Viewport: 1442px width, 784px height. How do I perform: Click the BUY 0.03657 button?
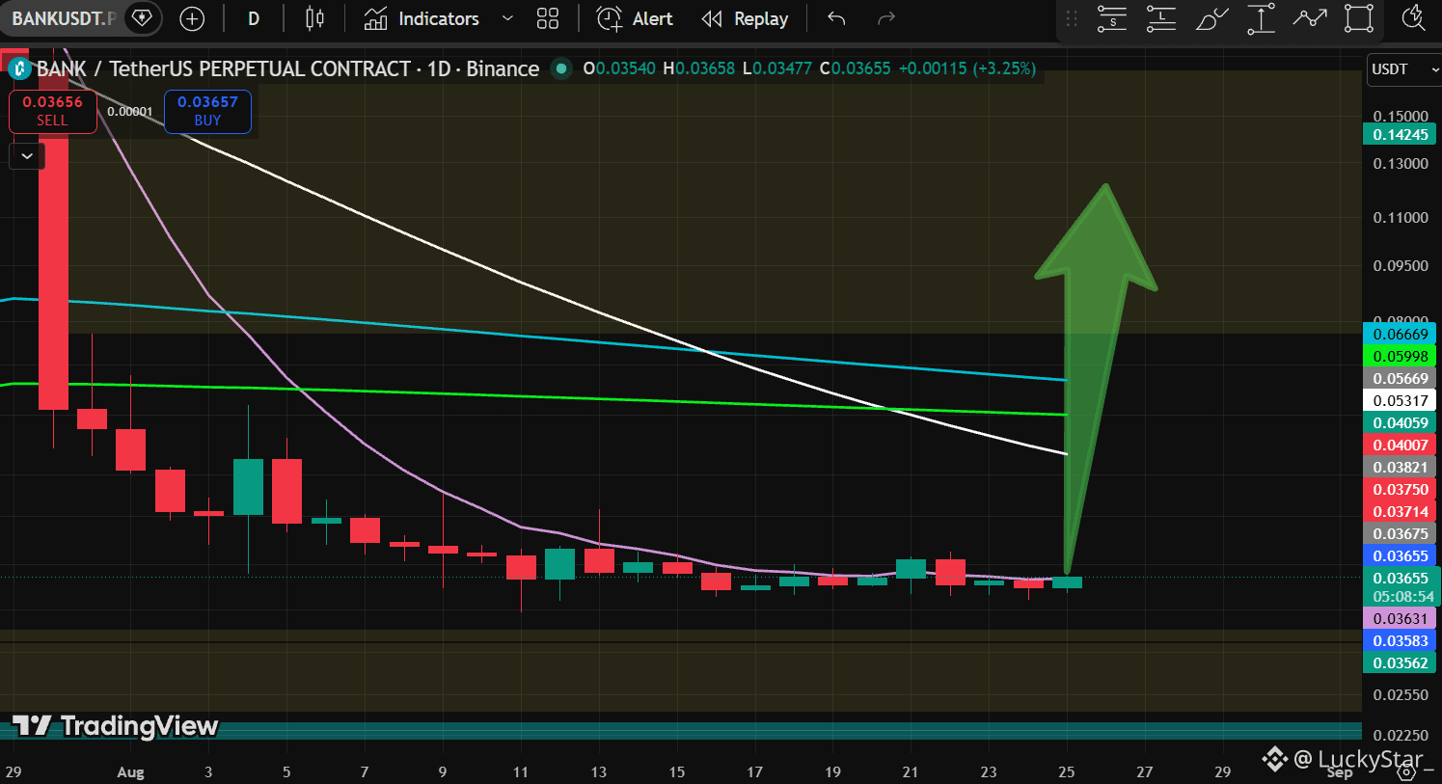tap(207, 111)
